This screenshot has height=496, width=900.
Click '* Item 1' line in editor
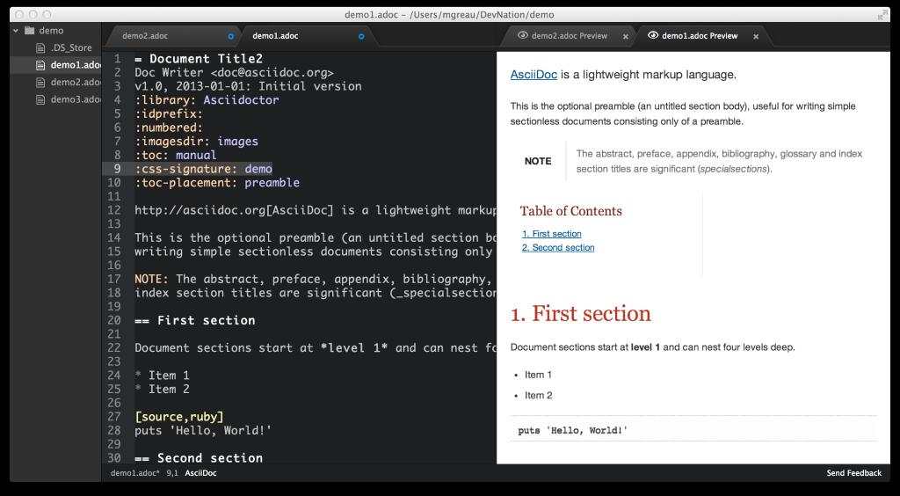[162, 376]
